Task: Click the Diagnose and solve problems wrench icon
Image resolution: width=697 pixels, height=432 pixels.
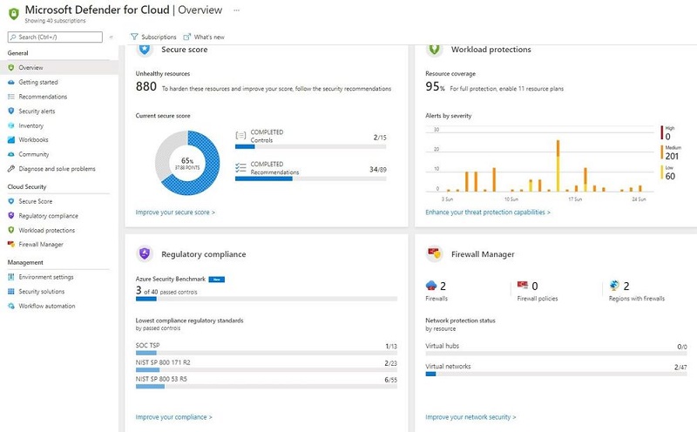Action: click(x=11, y=169)
